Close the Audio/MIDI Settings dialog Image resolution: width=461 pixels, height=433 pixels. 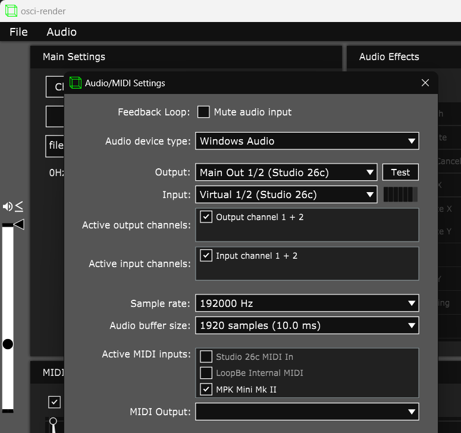coord(425,83)
